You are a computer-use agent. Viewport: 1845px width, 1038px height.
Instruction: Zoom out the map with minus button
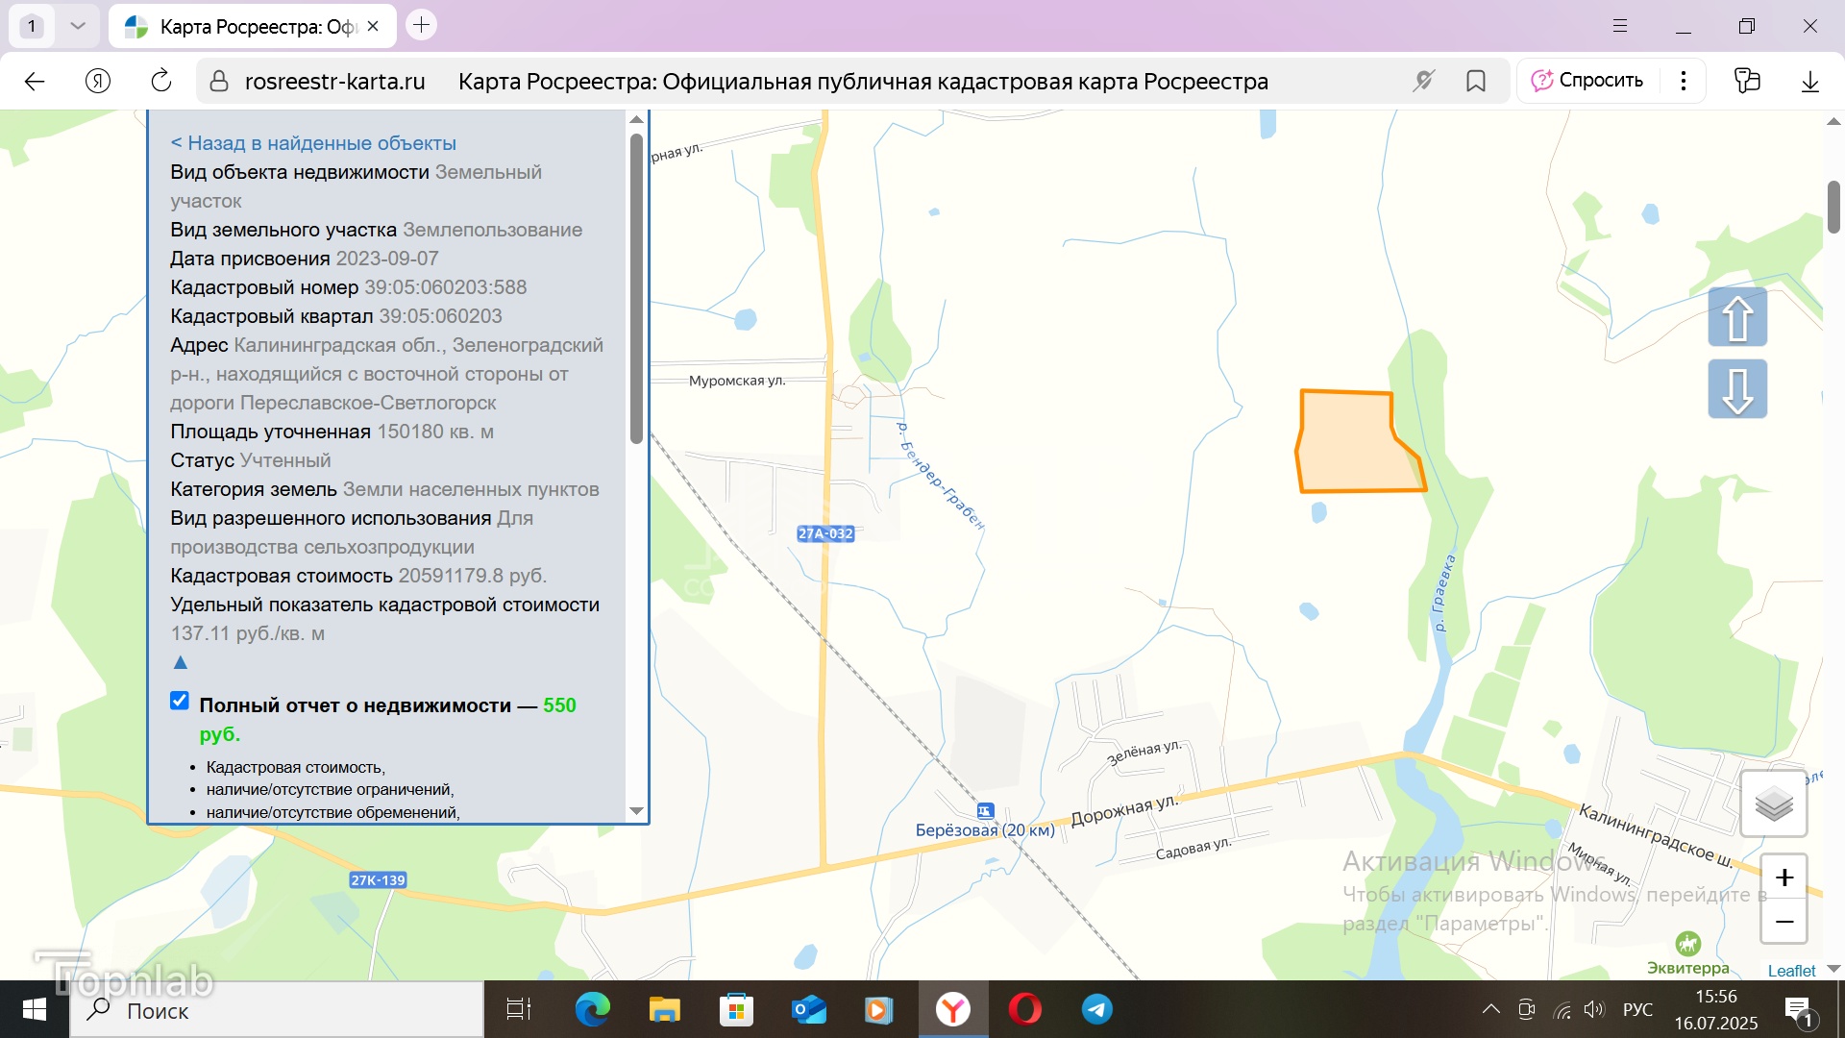pos(1784,922)
